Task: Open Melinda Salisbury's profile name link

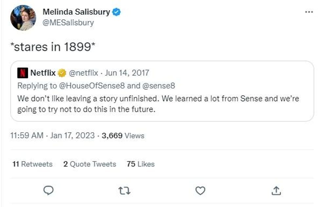Action: 76,12
